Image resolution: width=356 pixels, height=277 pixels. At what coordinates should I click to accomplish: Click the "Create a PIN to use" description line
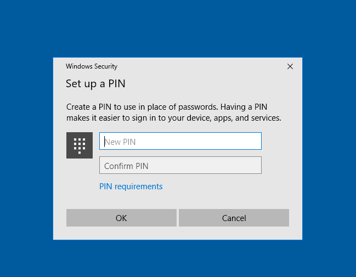(x=167, y=107)
